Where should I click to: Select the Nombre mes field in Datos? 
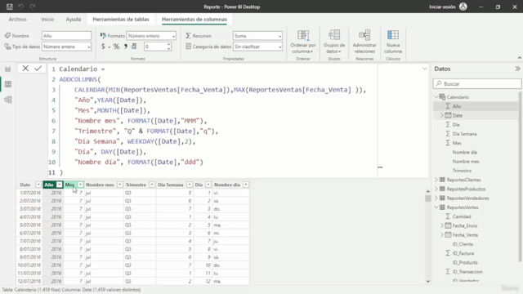click(466, 162)
